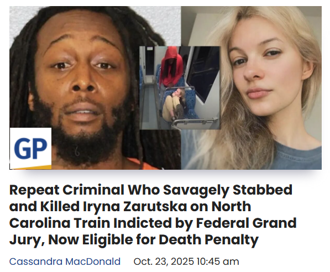Click the inset train surveillance image
330x272 pixels.
pos(180,88)
